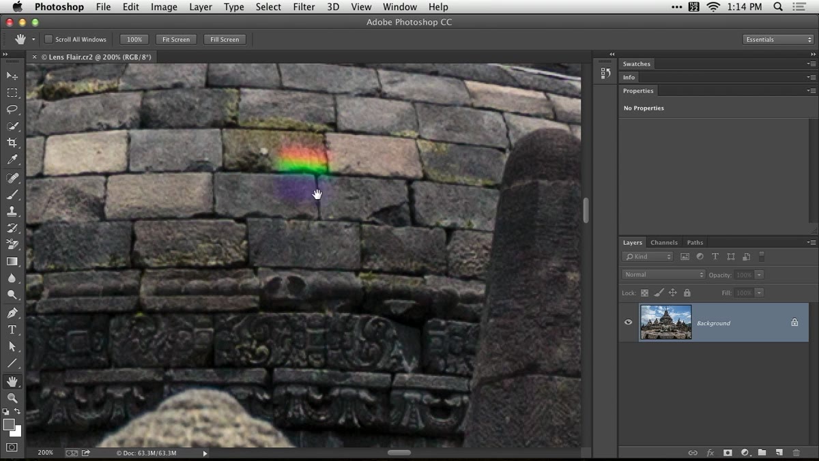Select the Zoom tool in toolbar
Screen dimensions: 819x461
(12, 398)
